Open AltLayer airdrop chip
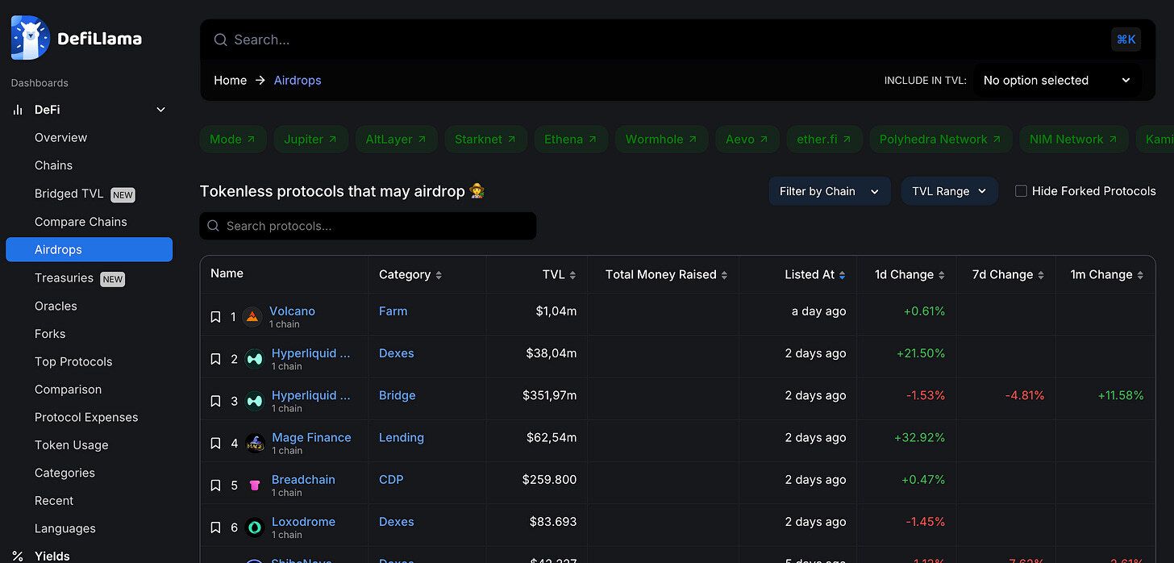This screenshot has height=563, width=1174. tap(397, 139)
